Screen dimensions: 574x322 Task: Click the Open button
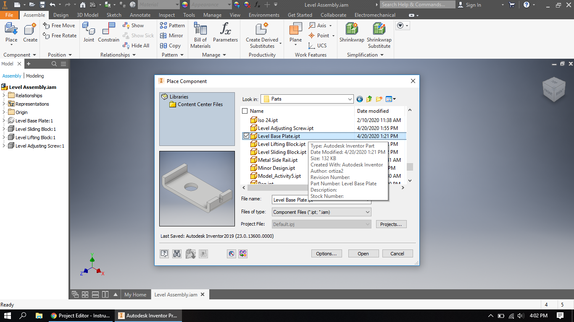point(363,253)
